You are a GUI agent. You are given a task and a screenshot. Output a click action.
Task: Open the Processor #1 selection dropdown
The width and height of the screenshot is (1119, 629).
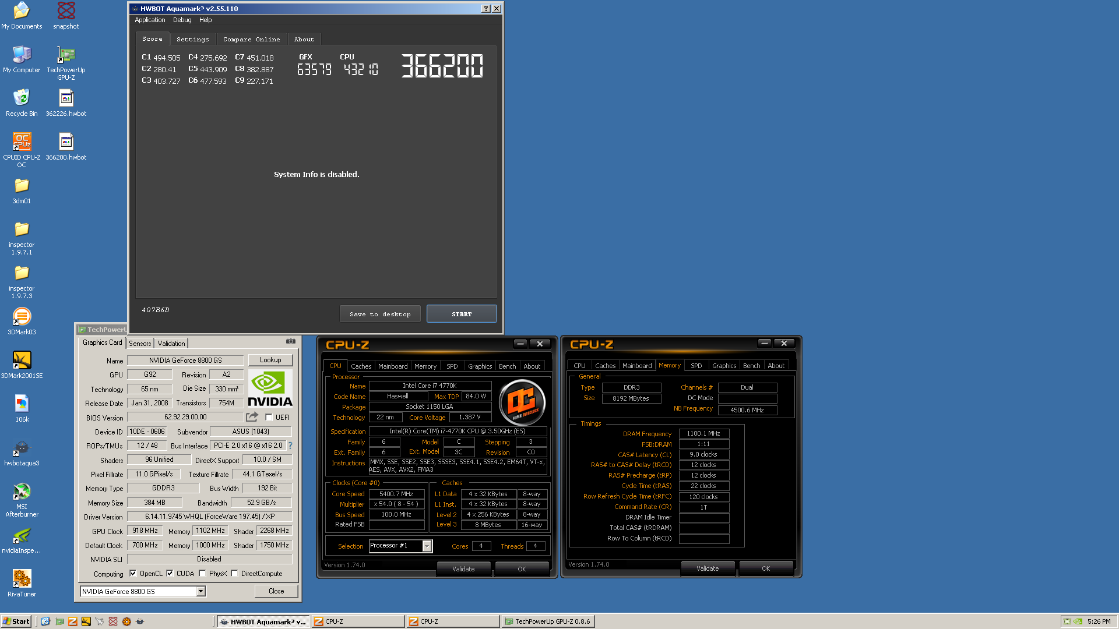[427, 546]
